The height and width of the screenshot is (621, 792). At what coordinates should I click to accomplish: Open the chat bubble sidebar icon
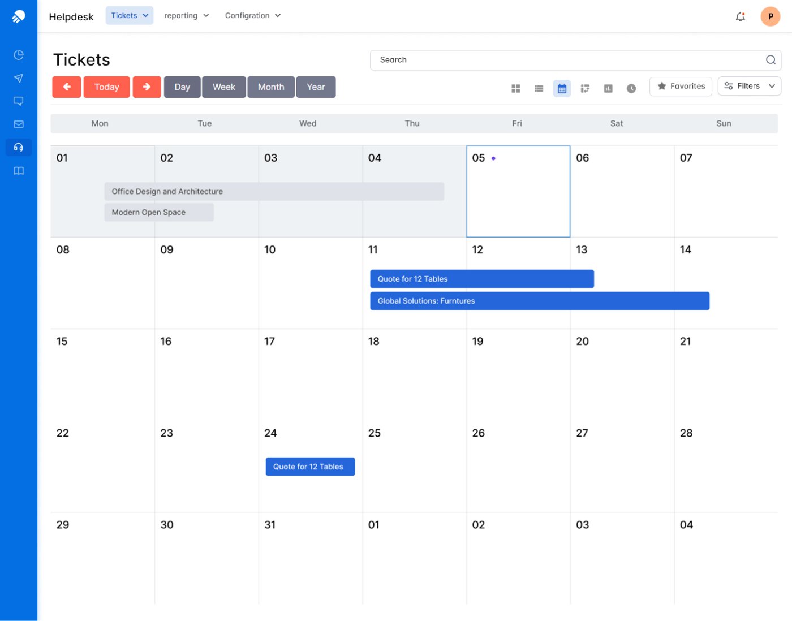click(19, 101)
